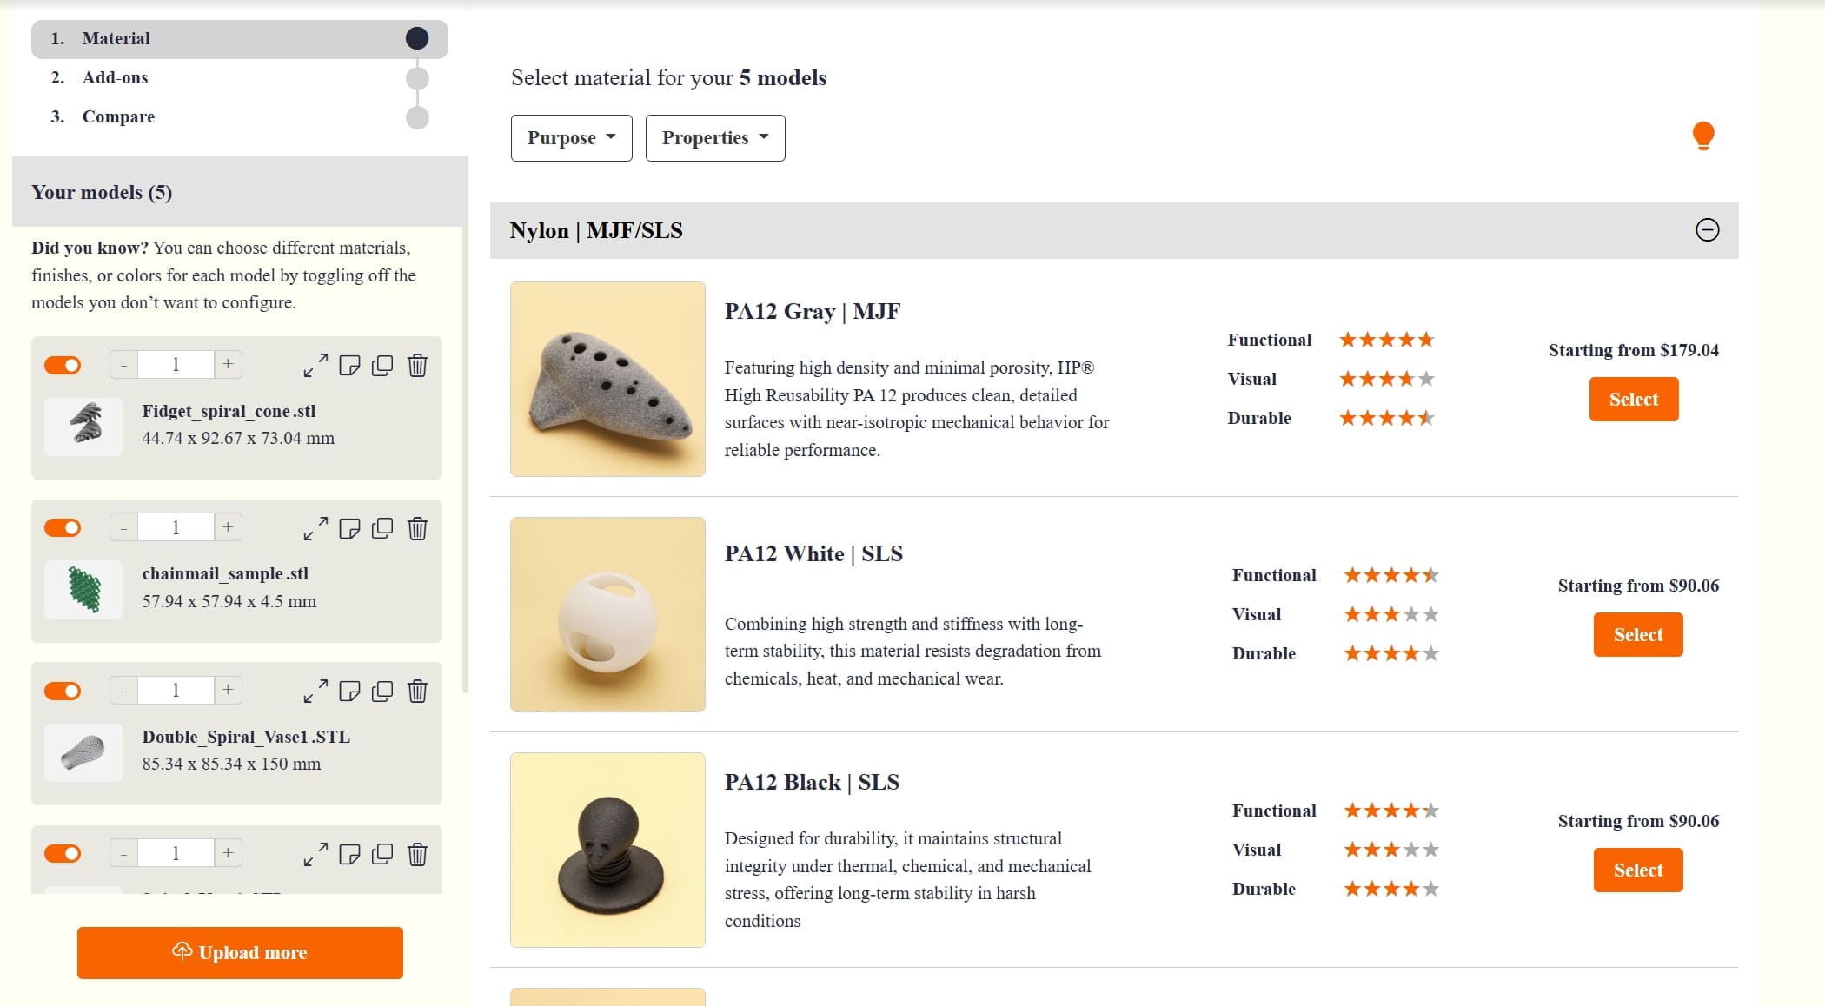Image resolution: width=1825 pixels, height=1006 pixels.
Task: Open the Properties filter dropdown
Action: point(714,137)
